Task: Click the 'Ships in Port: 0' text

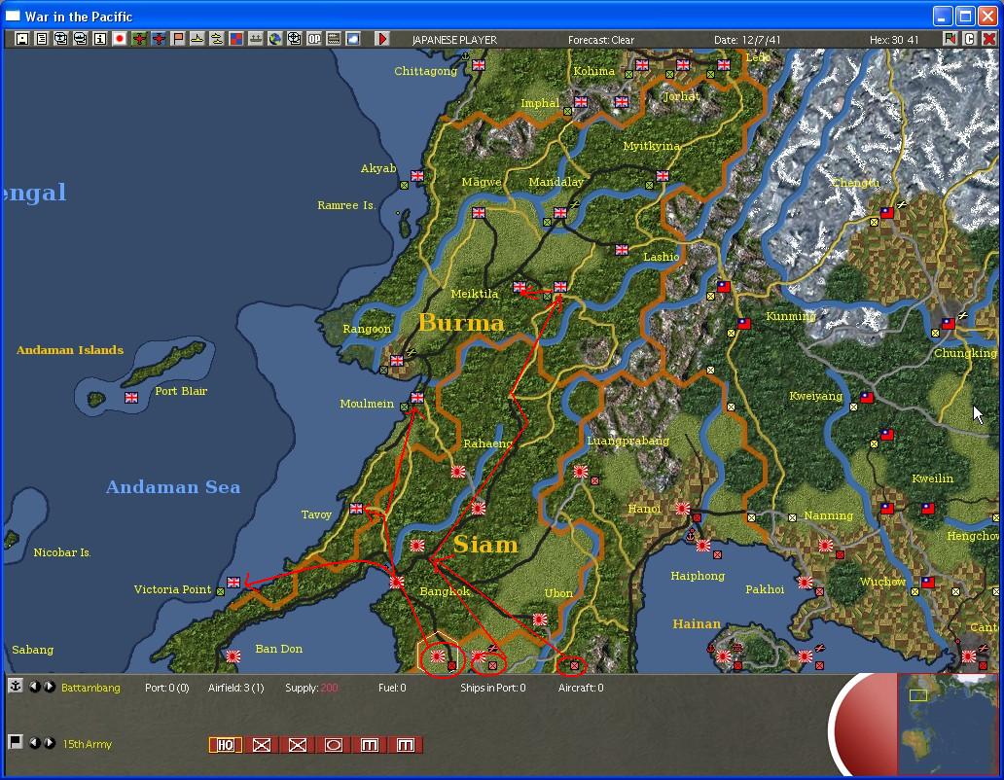Action: [x=493, y=688]
